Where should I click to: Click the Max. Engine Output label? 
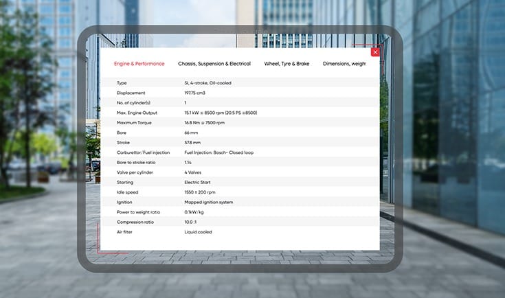pos(137,113)
